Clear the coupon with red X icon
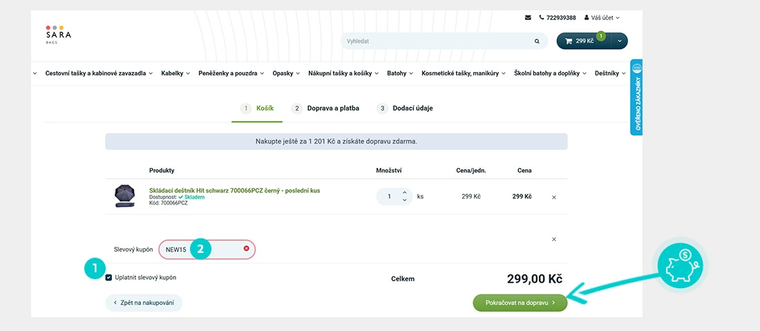Image resolution: width=760 pixels, height=331 pixels. coord(246,249)
